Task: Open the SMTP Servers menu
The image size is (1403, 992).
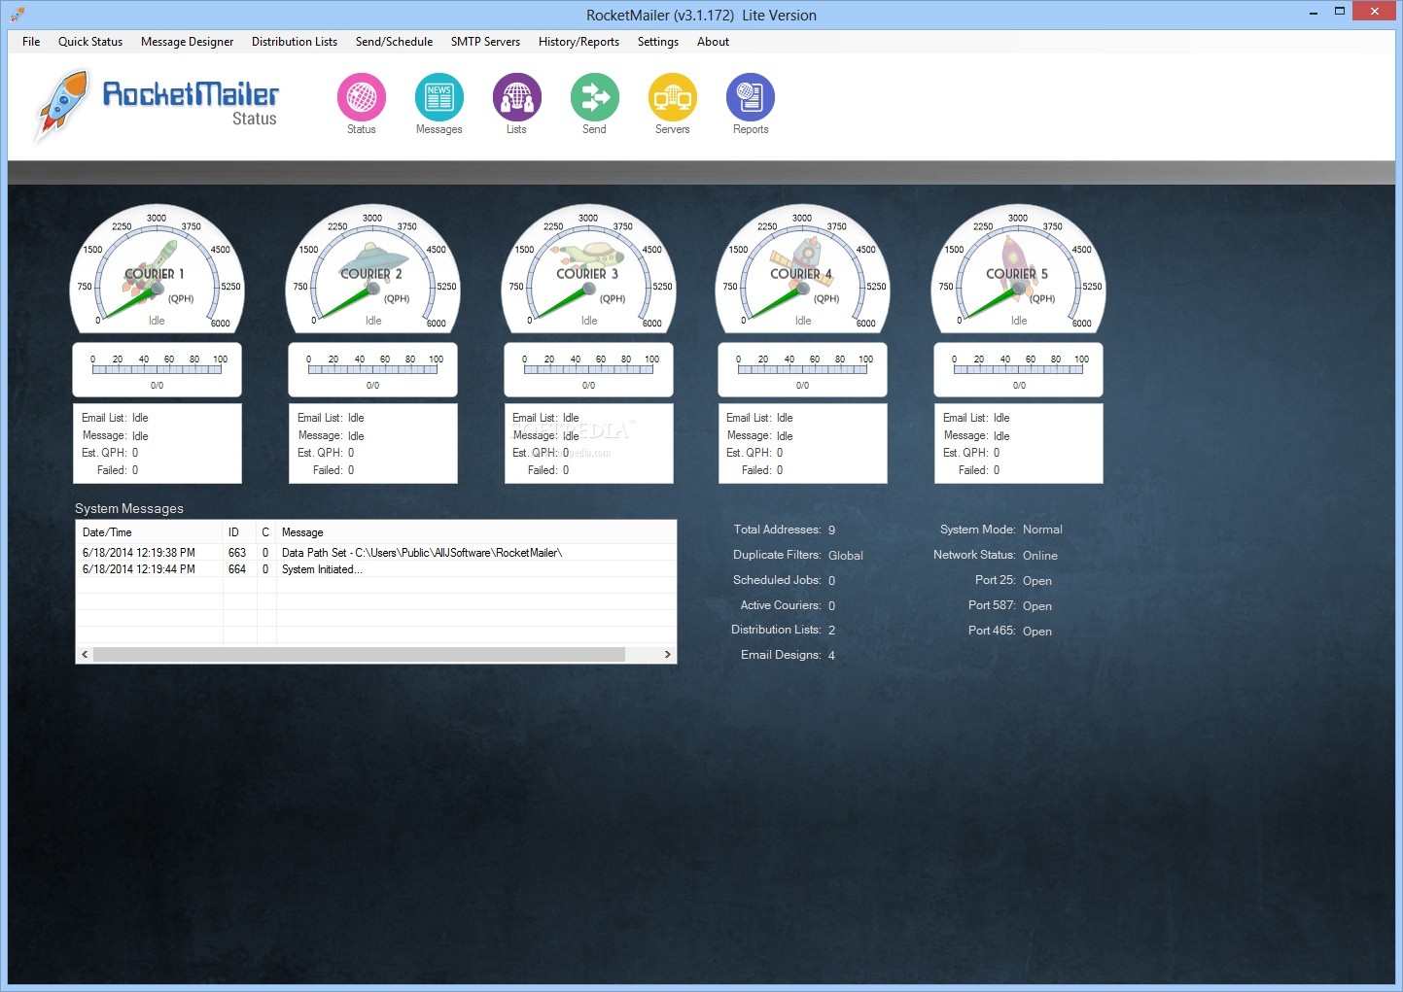Action: [485, 42]
